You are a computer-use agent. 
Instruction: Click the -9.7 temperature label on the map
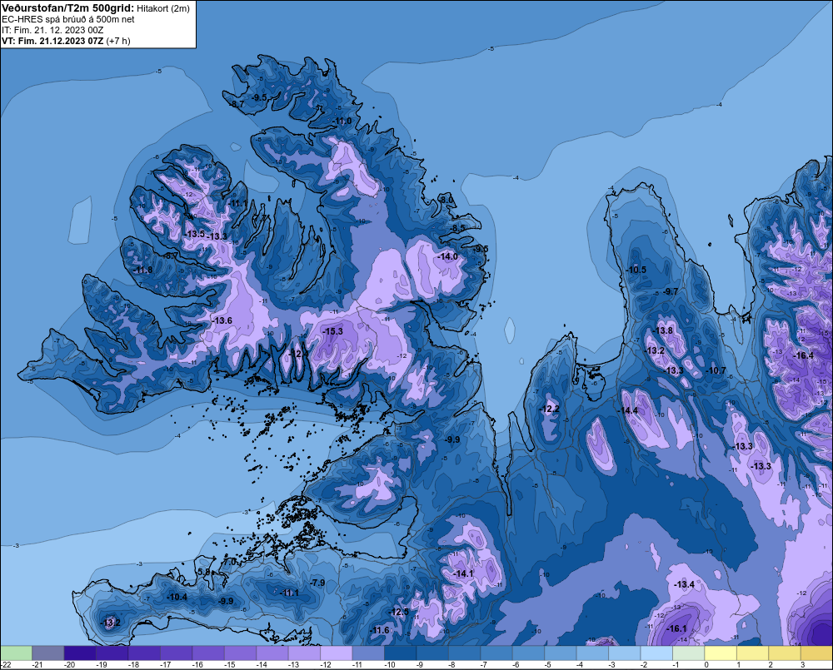click(671, 291)
